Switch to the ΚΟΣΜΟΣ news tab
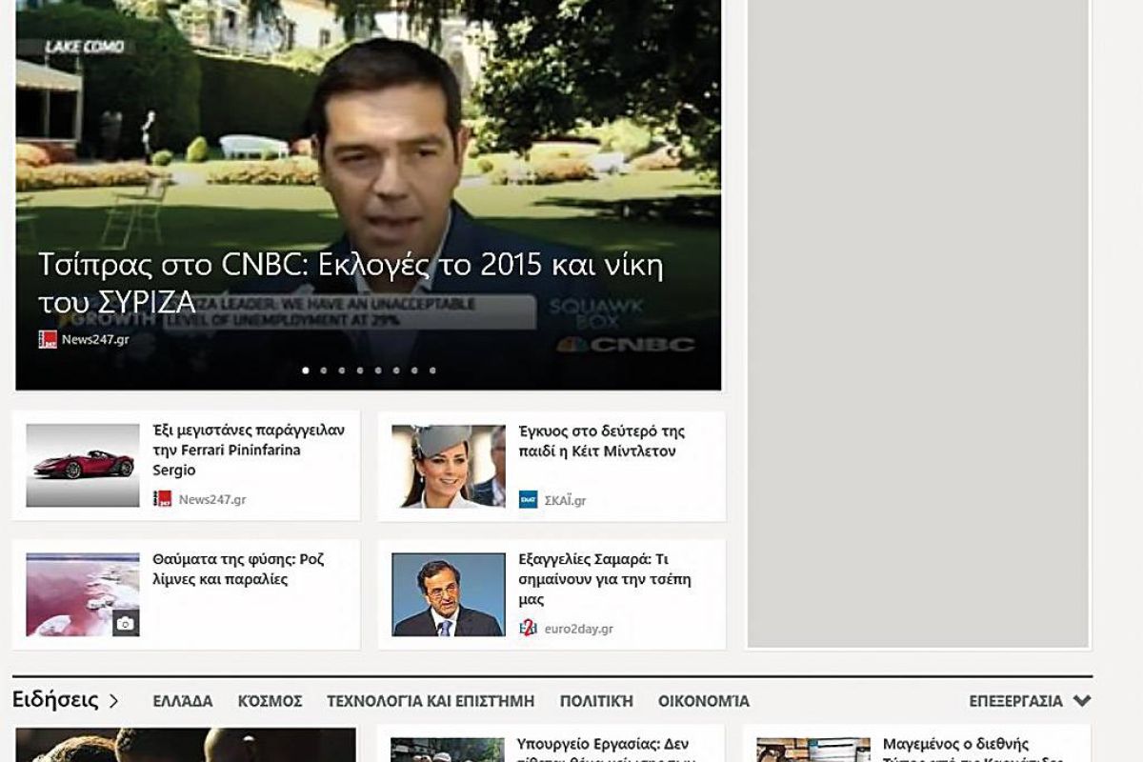The image size is (1143, 762). 271,702
